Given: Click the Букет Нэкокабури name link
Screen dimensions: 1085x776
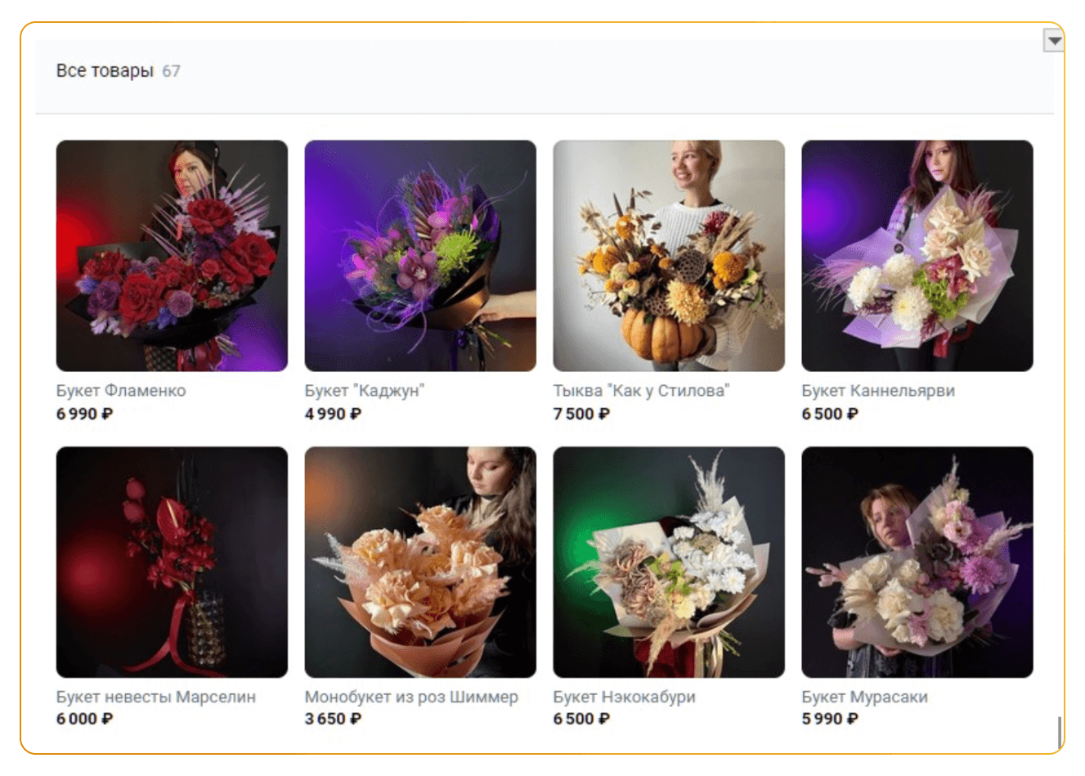Looking at the screenshot, I should [625, 697].
